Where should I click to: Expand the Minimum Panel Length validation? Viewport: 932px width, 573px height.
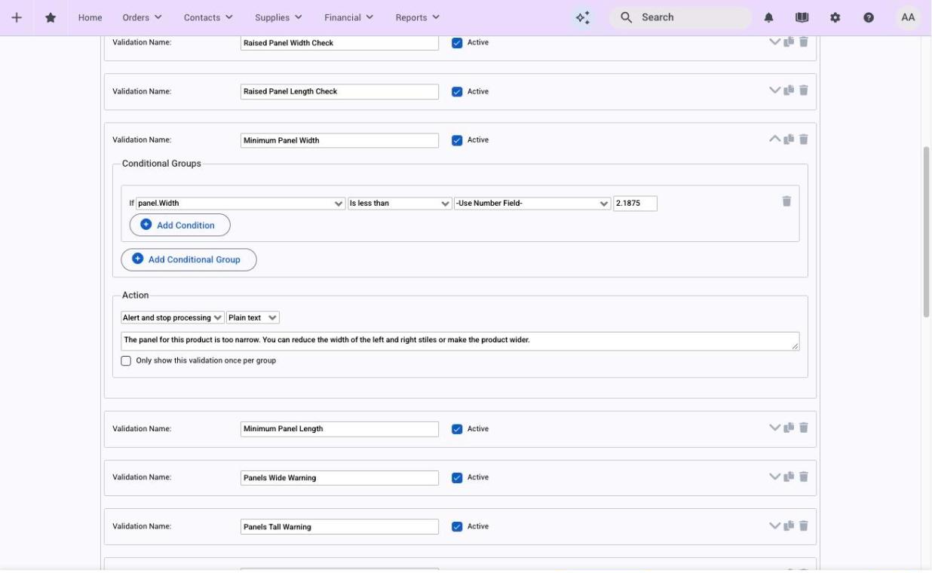click(x=774, y=427)
